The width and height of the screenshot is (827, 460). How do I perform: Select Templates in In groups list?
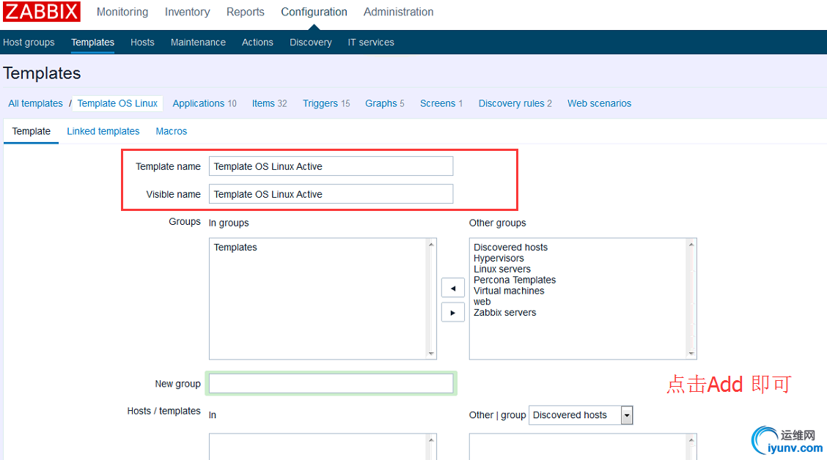[235, 247]
